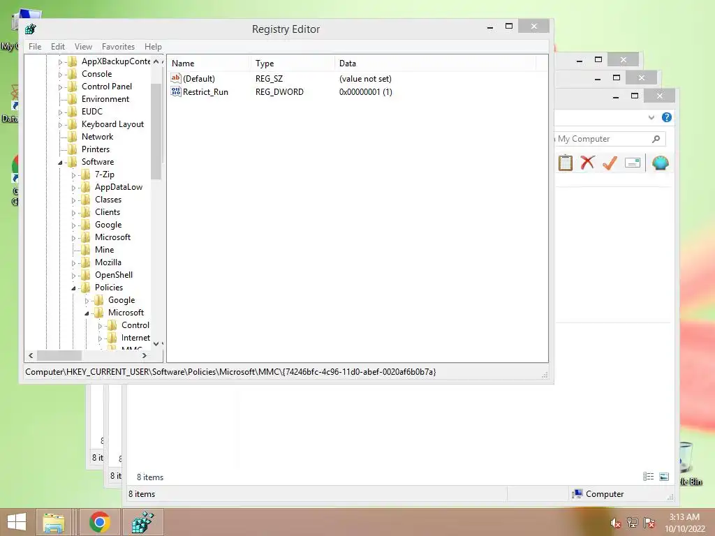The image size is (715, 536).
Task: Open Google Chrome from the taskbar
Action: point(100,522)
